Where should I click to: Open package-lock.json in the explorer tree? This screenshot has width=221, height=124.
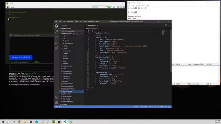[x=69, y=89]
